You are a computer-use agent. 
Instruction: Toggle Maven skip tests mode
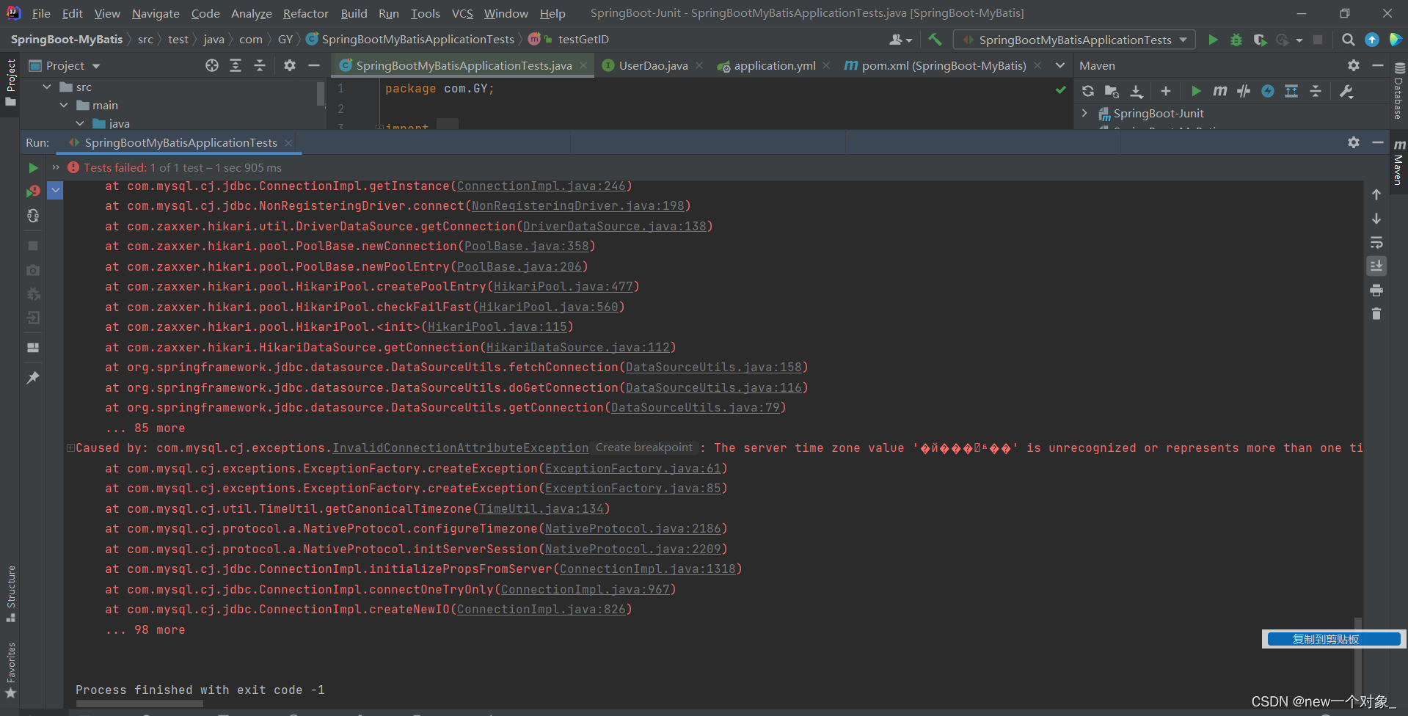pos(1268,91)
